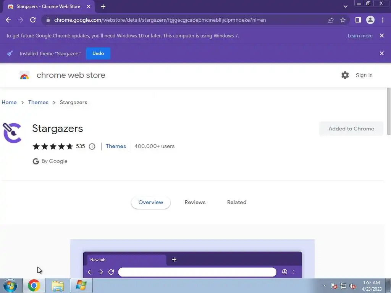Click the Stargazers title heading
This screenshot has height=293, width=391.
coord(58,129)
